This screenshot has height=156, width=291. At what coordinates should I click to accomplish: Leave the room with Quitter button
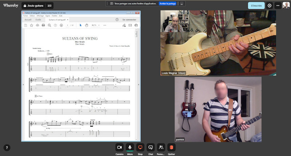[x=171, y=148]
